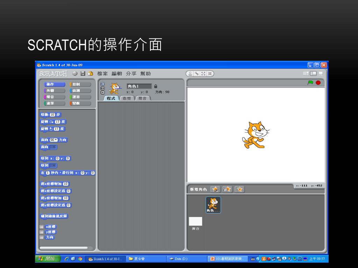Screen dimensions: 358x268
Task: Select the 聲音 sound block category
Action: (54, 97)
